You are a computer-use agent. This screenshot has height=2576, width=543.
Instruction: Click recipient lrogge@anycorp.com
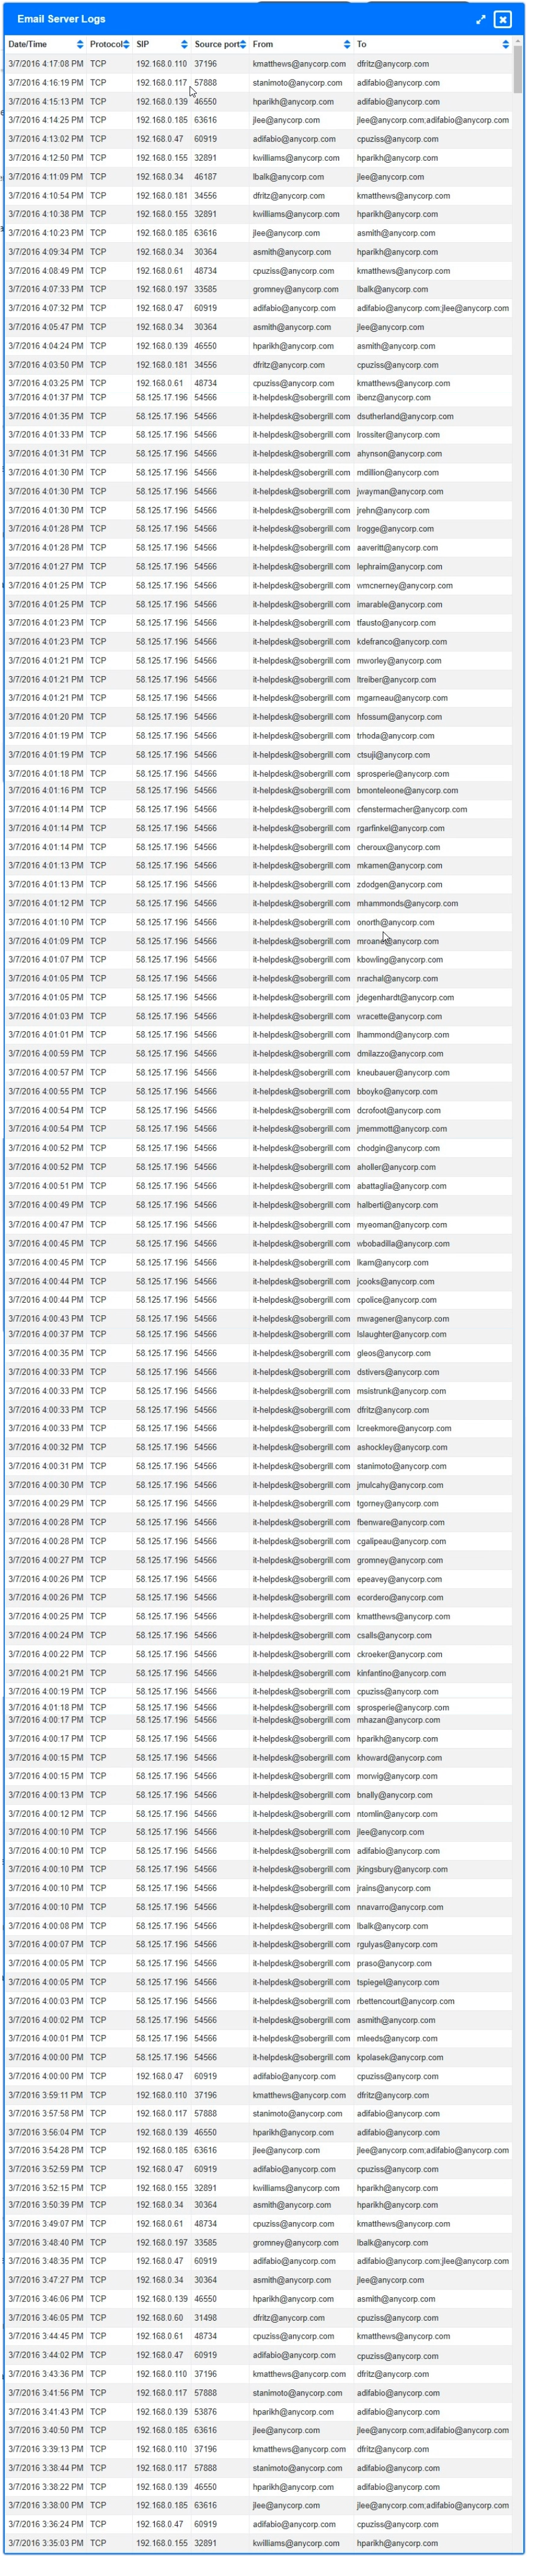pos(395,529)
